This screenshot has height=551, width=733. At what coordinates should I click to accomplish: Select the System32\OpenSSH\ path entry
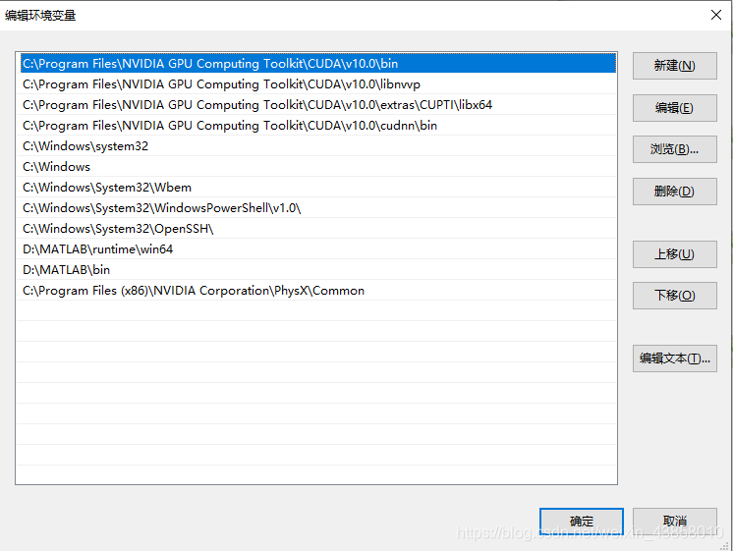click(318, 229)
